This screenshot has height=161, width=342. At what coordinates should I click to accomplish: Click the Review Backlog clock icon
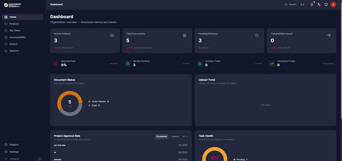[128, 64]
